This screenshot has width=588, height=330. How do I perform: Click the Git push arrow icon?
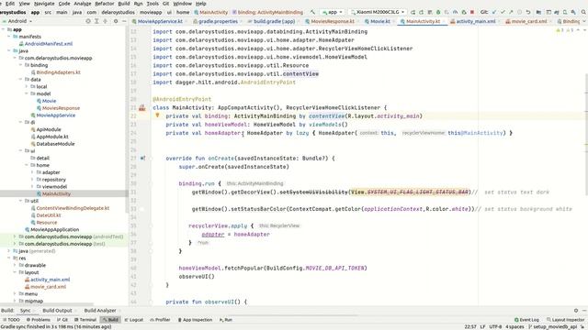(511, 12)
